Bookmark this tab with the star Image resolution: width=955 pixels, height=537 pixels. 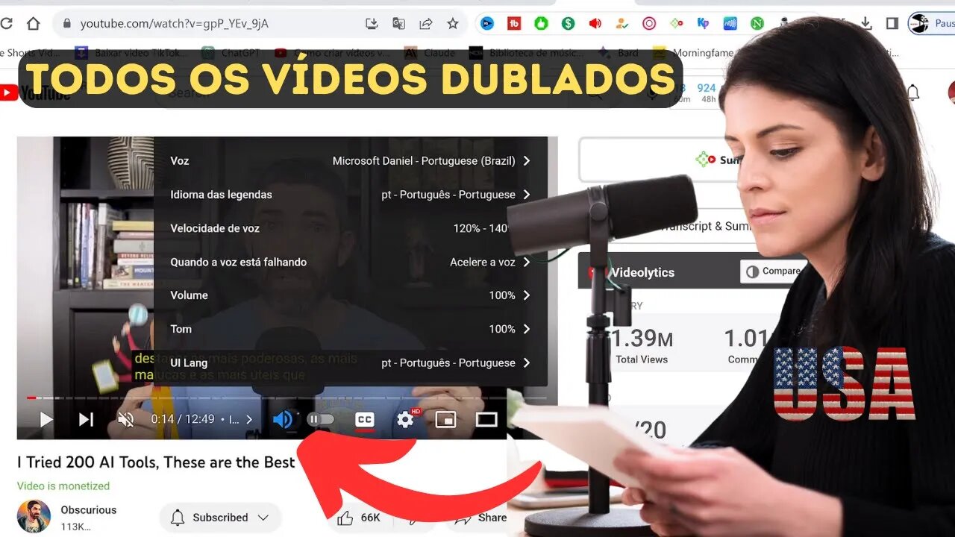coord(452,24)
